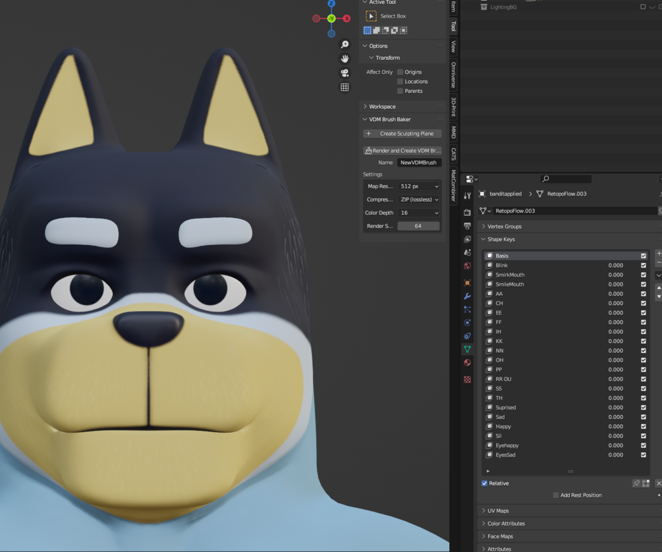The height and width of the screenshot is (552, 662).
Task: Open the Output properties tab icon
Action: point(468,226)
